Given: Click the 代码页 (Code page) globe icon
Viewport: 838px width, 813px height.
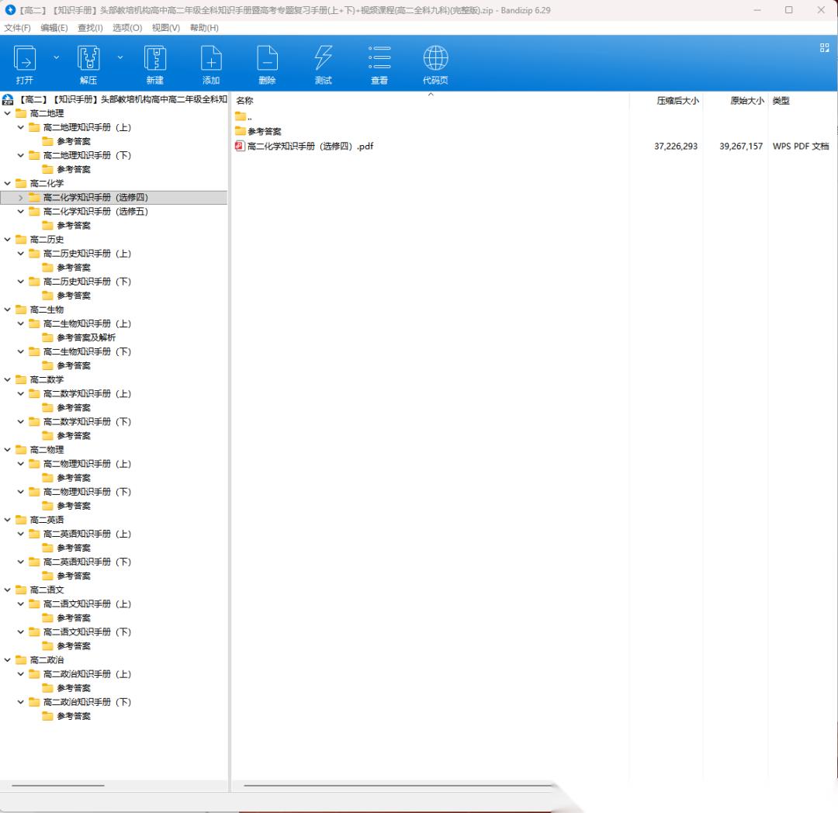Looking at the screenshot, I should tap(435, 59).
